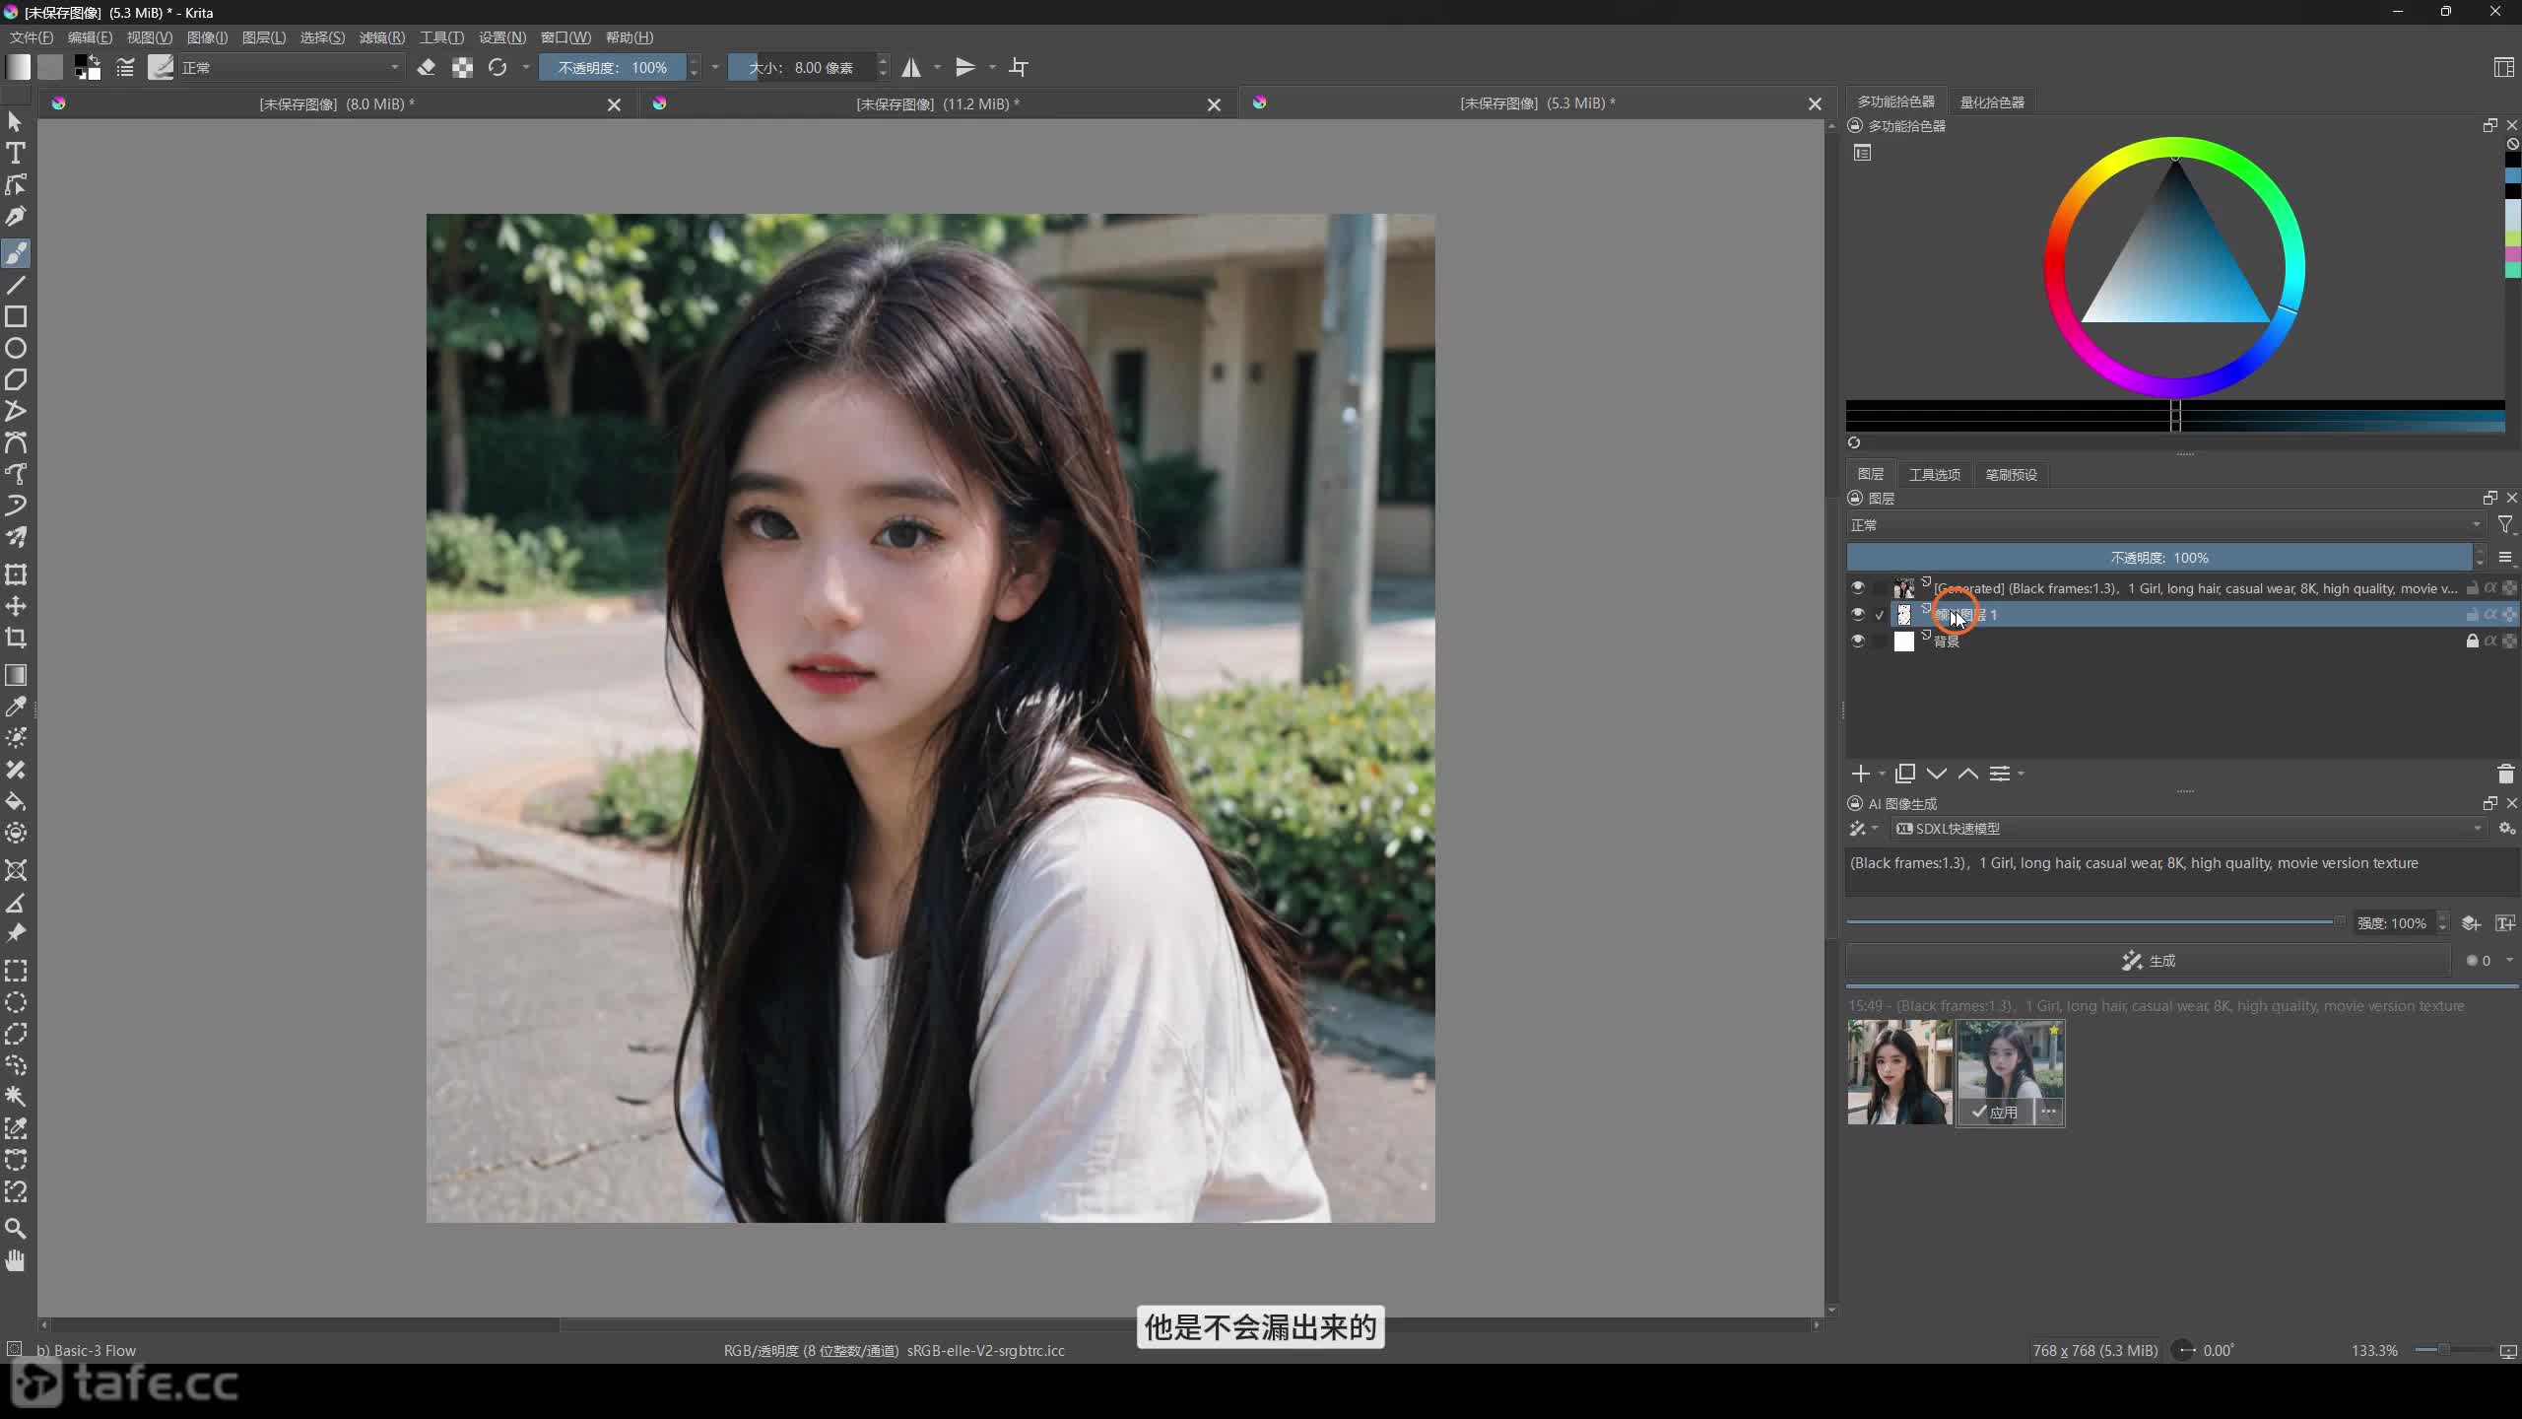The height and width of the screenshot is (1419, 2522).
Task: Click horizontal mirror tool icon
Action: (x=911, y=67)
